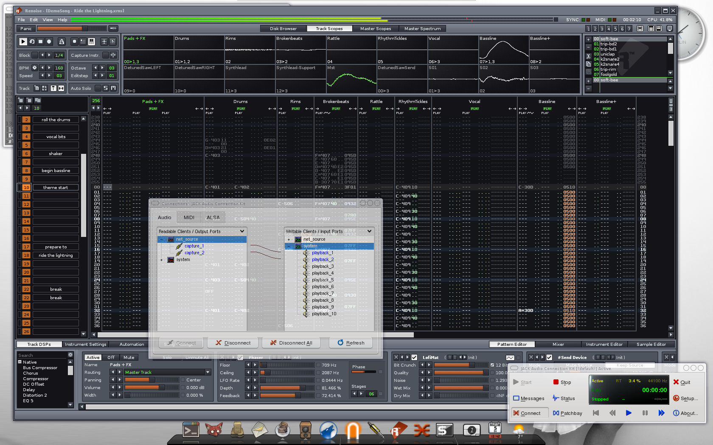Image resolution: width=713 pixels, height=445 pixels.
Task: Click the Panic button
Action: point(26,28)
